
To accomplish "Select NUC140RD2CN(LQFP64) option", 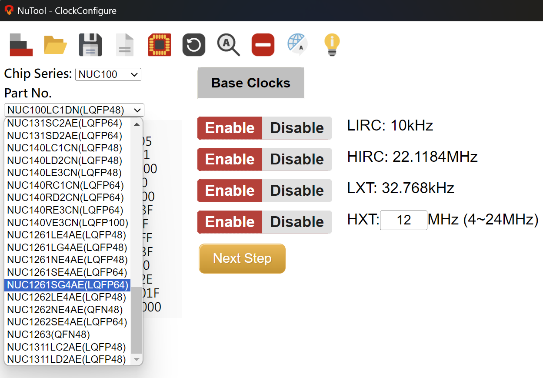I will 67,198.
